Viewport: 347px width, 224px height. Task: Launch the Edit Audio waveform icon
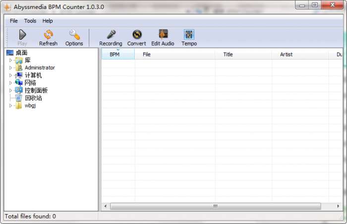pyautogui.click(x=163, y=34)
